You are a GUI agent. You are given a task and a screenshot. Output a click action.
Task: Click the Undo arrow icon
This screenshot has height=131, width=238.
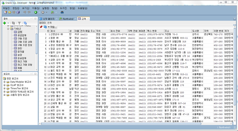(25, 13)
